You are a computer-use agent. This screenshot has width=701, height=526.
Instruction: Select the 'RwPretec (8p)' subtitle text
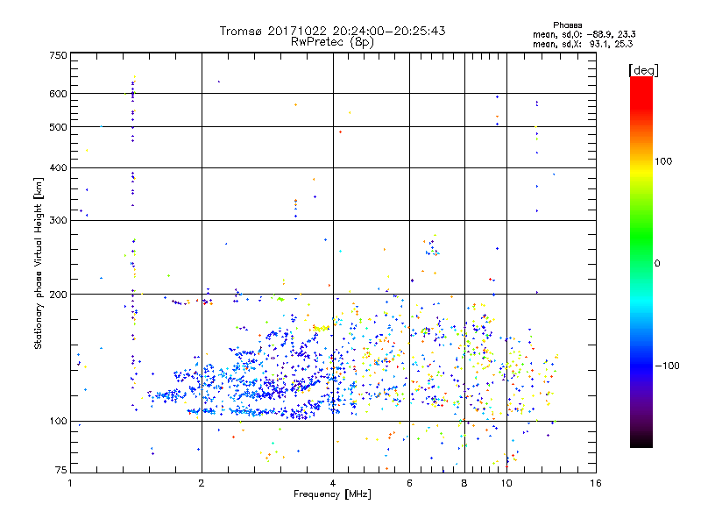(332, 42)
